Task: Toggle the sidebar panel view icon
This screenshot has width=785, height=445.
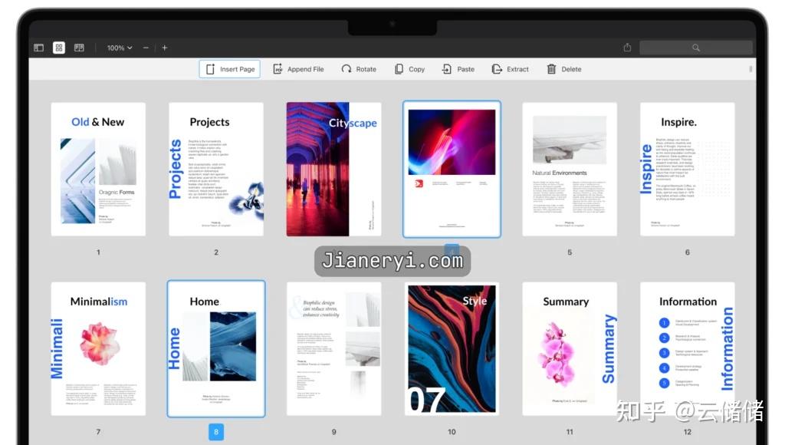Action: coord(38,48)
